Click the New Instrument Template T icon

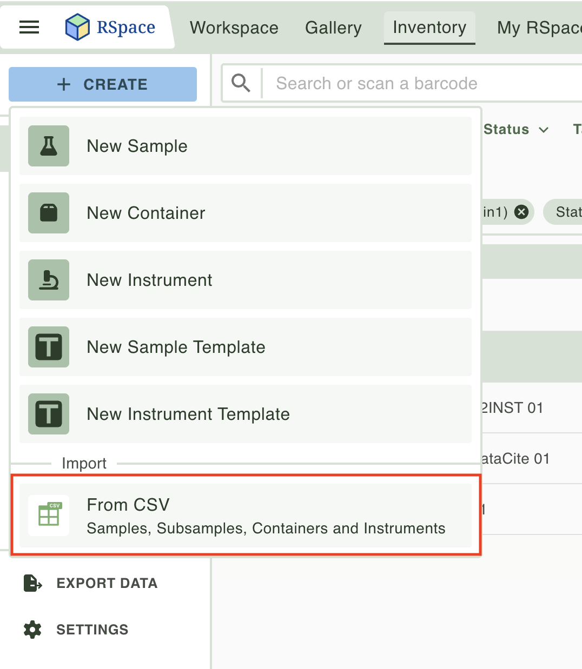pyautogui.click(x=49, y=414)
